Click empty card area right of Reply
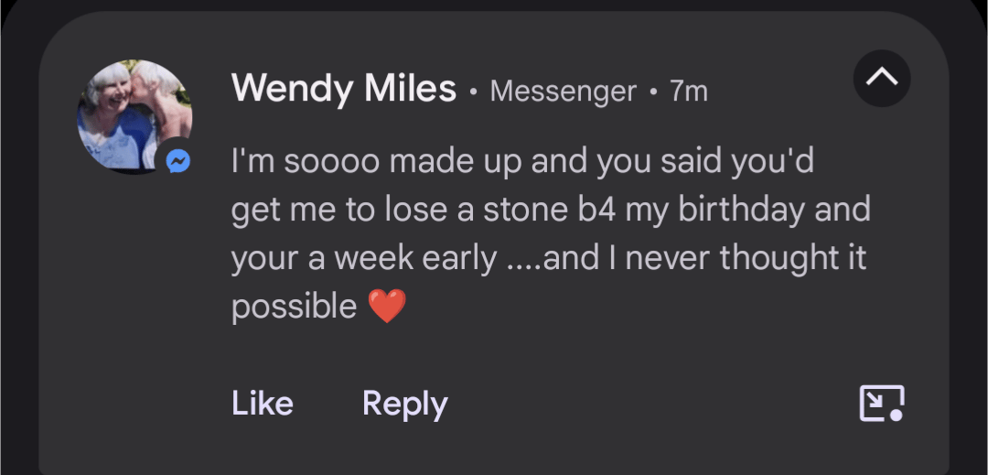 pyautogui.click(x=640, y=404)
